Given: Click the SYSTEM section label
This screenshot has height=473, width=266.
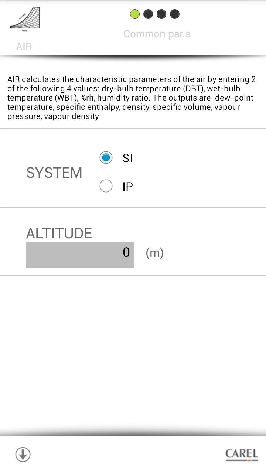Looking at the screenshot, I should (x=54, y=173).
